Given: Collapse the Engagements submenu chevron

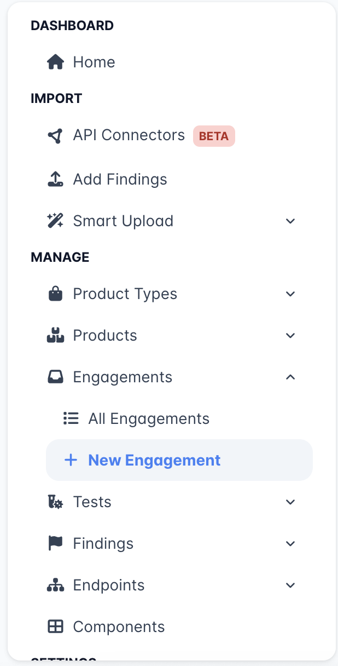Looking at the screenshot, I should [290, 377].
